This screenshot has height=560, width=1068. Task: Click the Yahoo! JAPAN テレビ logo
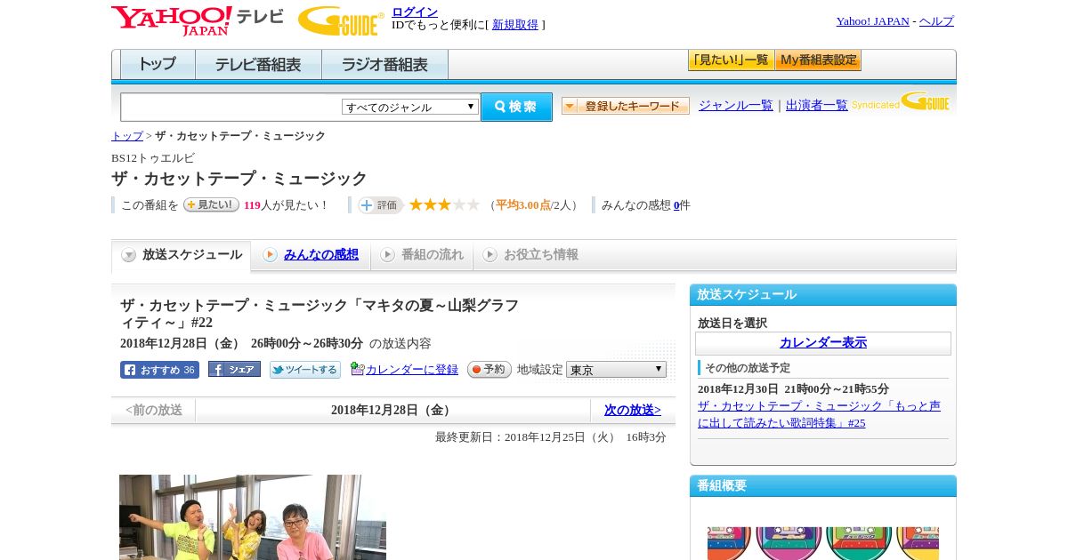pyautogui.click(x=198, y=20)
